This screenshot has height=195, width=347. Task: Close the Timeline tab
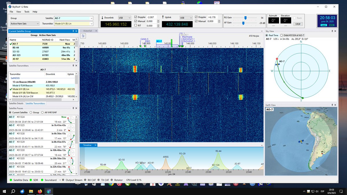pos(96,145)
